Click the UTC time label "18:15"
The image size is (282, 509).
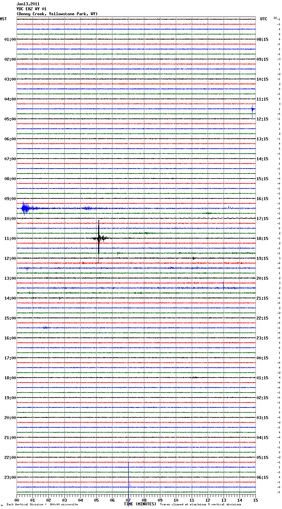pos(262,239)
